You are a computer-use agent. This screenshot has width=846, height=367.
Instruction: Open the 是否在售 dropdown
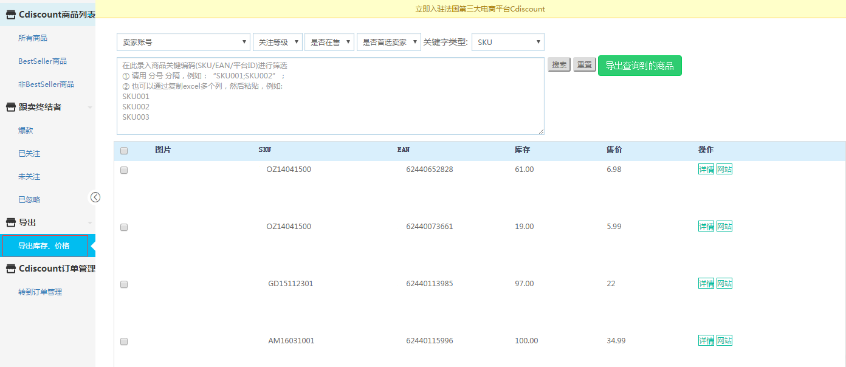coord(329,42)
